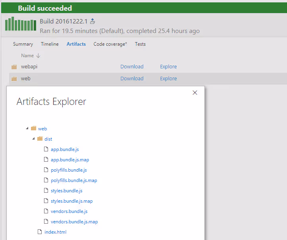Select the dist folder in tree
This screenshot has height=240, width=287.
pos(48,139)
